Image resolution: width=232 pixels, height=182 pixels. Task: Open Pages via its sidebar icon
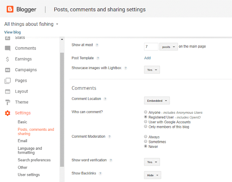(8, 81)
